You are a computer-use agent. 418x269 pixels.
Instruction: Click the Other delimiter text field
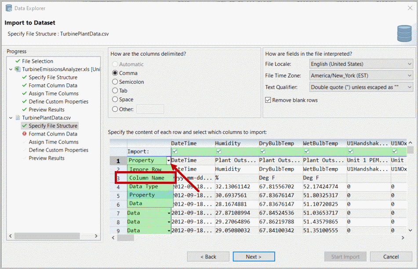(x=150, y=109)
